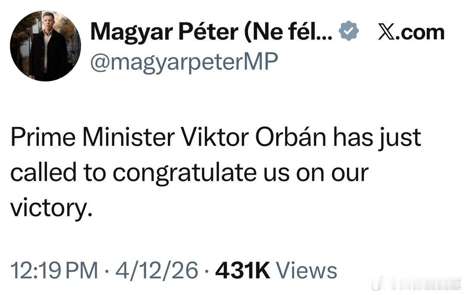Click the blue verified checkmark badge

pos(349,32)
